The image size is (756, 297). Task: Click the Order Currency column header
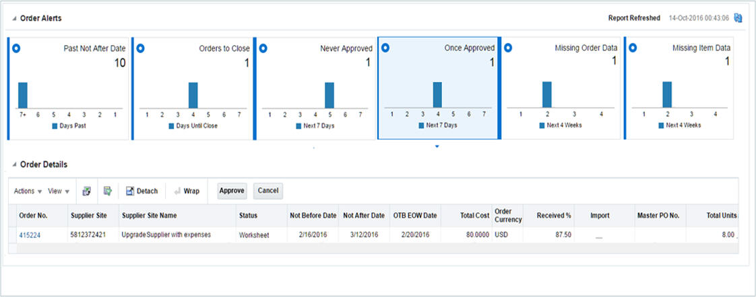coord(507,216)
